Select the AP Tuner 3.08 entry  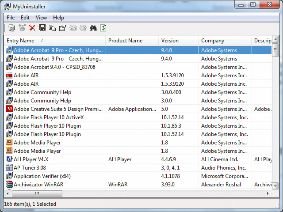click(30, 168)
